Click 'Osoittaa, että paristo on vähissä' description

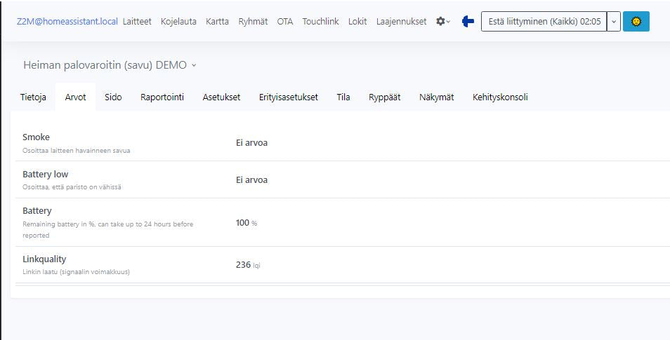(72, 187)
